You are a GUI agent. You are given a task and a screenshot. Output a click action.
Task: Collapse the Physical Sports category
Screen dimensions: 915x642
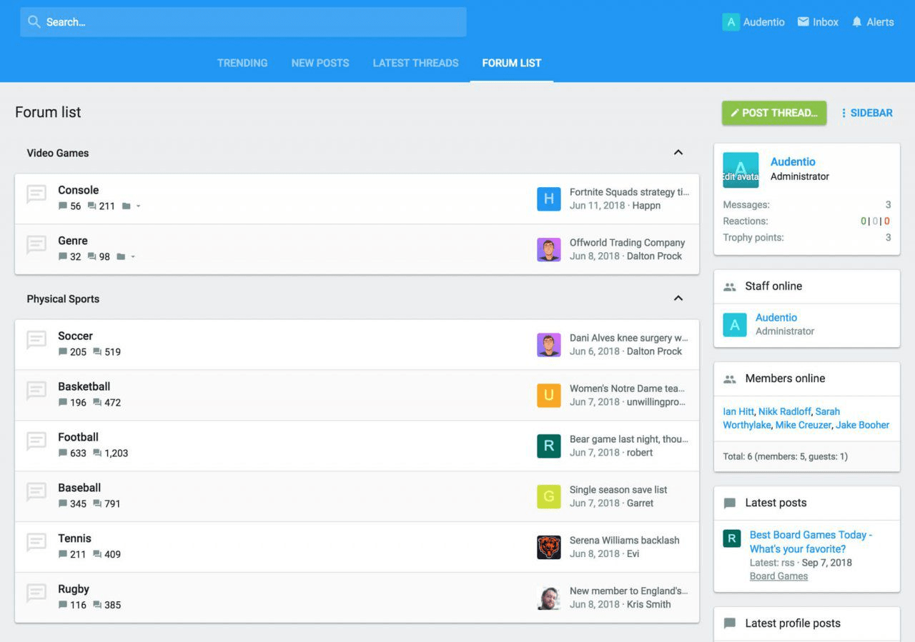coord(678,299)
